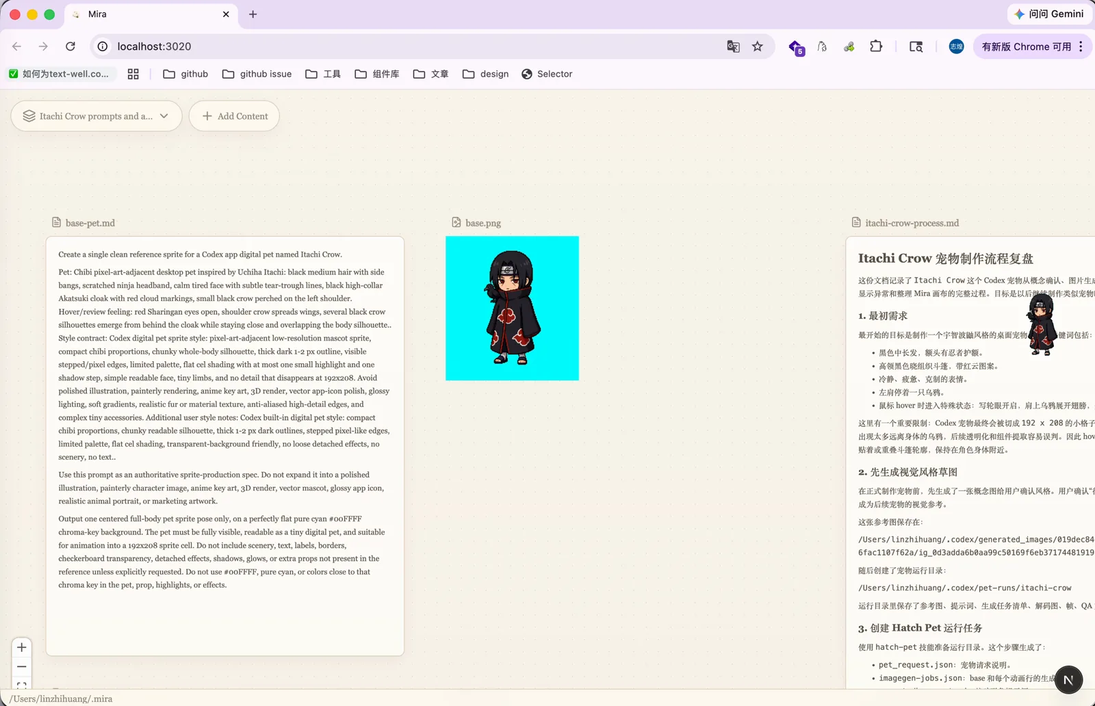
Task: Open the 文章 bookmark folder
Action: click(431, 74)
